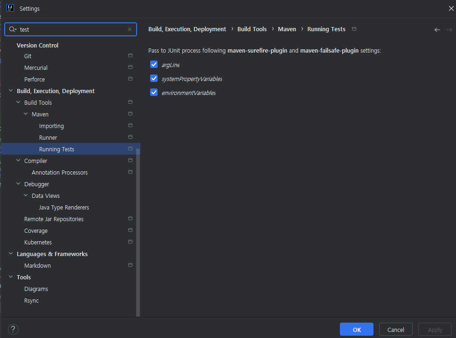Click the project-level icon next to Remote Jar Repositories
456x338 pixels.
tap(130, 218)
